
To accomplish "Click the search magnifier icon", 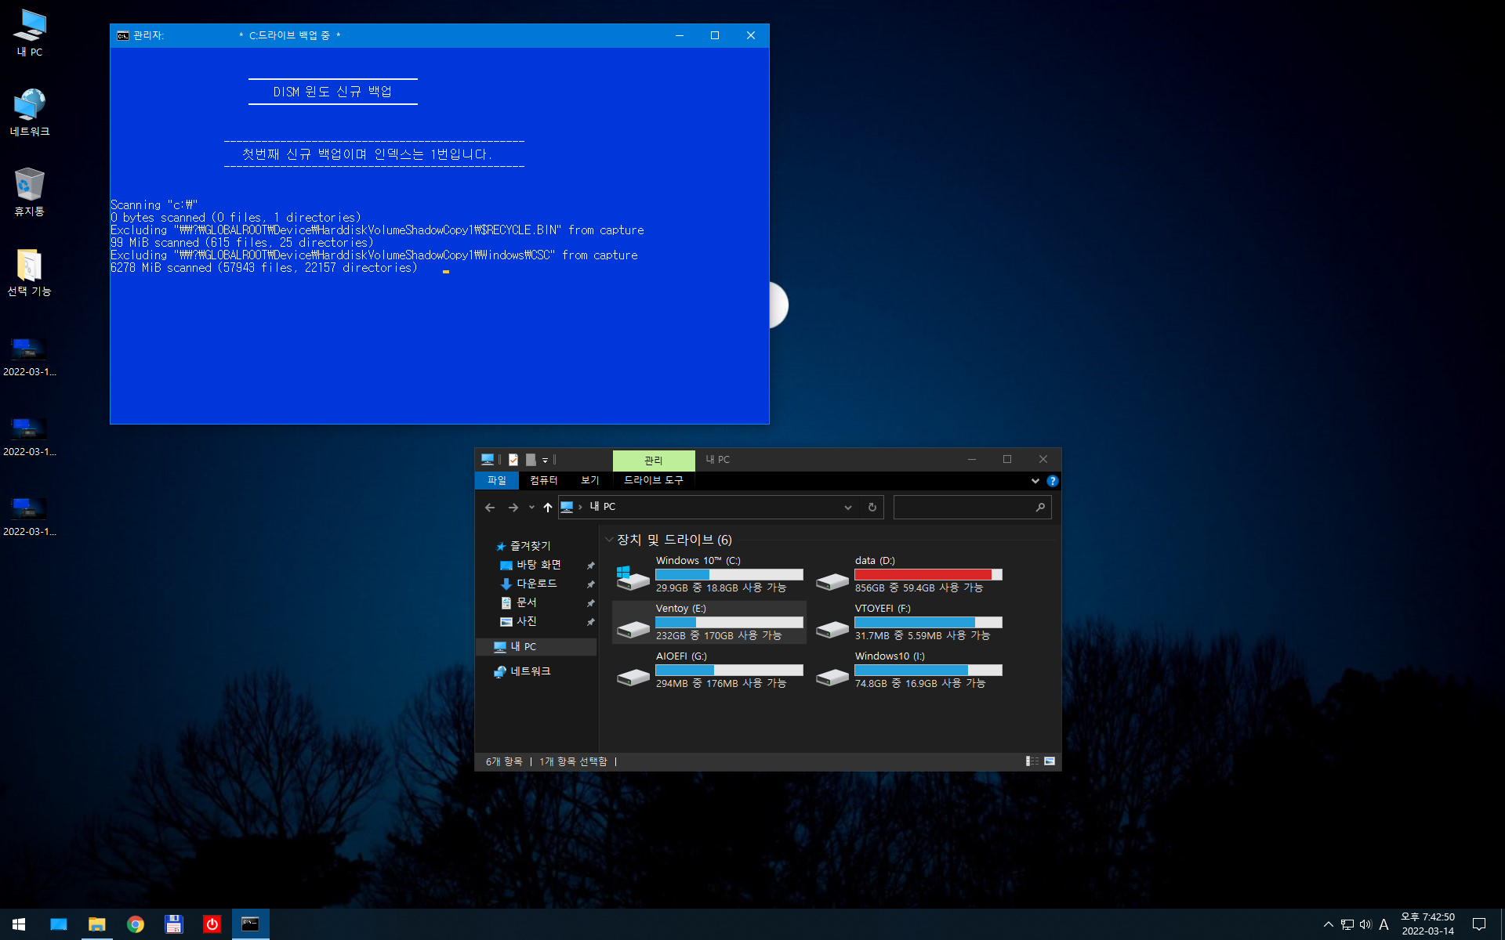I will point(1040,508).
